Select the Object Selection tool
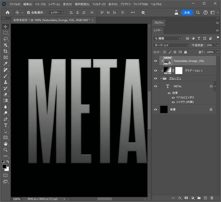The image size is (221, 202). point(5,45)
